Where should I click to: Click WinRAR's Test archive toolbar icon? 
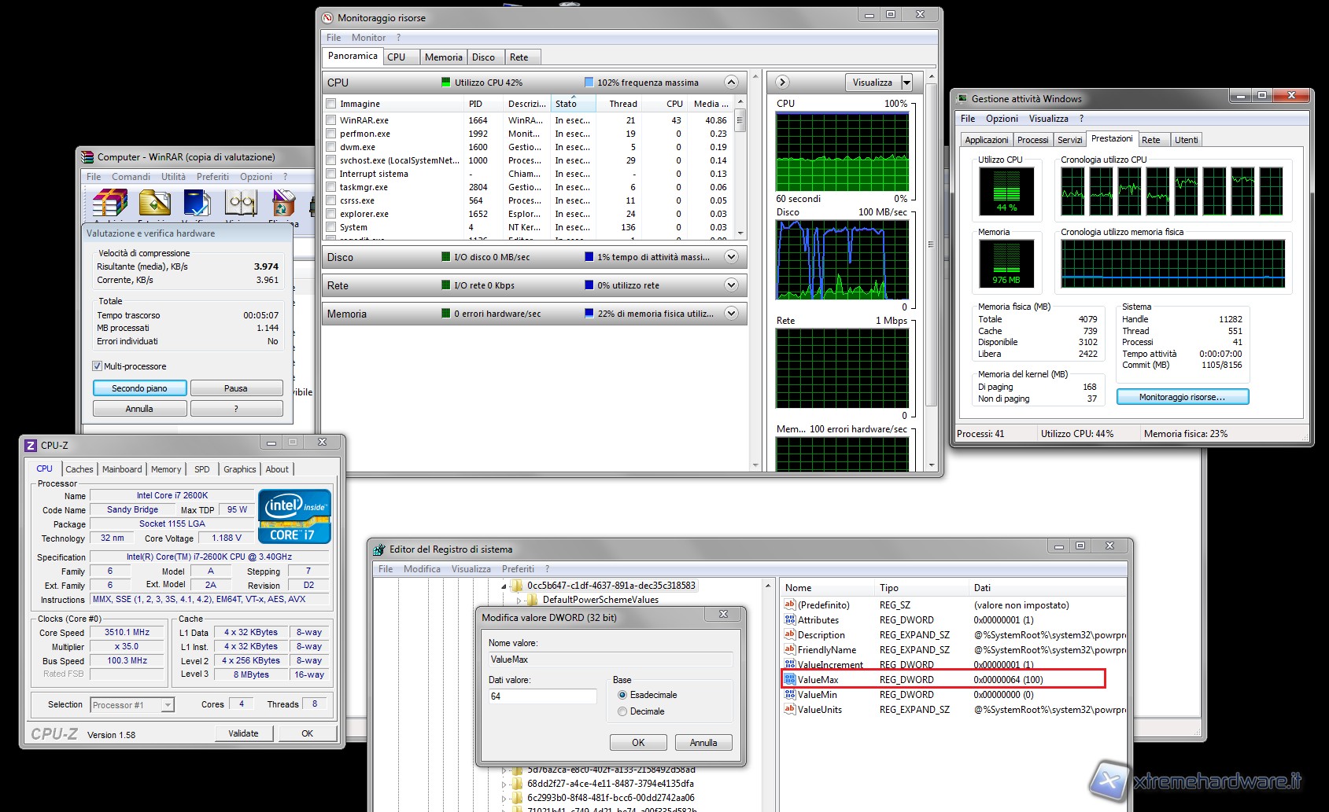coord(197,204)
